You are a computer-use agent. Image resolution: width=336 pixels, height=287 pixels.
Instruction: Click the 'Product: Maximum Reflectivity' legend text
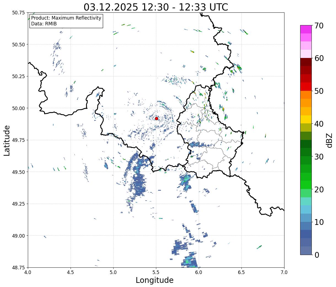(x=66, y=18)
